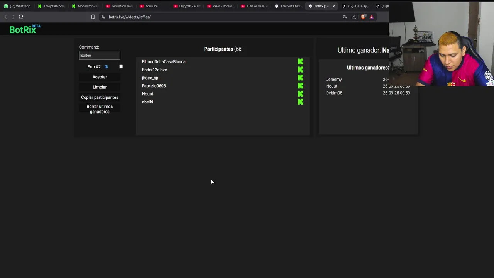This screenshot has width=494, height=278.
Task: Enable the Sub X2 checkbox
Action: pyautogui.click(x=121, y=67)
